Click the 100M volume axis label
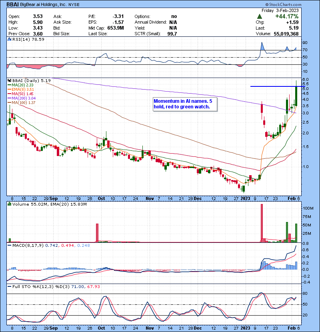 click(x=308, y=208)
